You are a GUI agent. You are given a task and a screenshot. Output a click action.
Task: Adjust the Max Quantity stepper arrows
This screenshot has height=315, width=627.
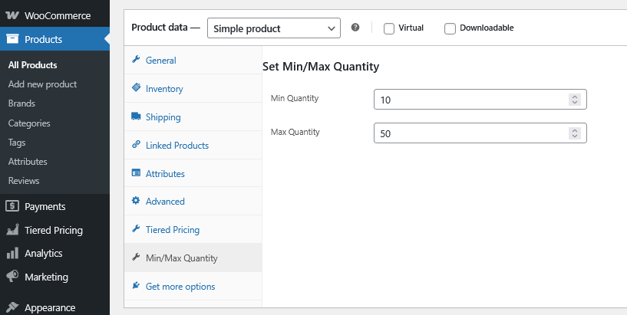(574, 133)
